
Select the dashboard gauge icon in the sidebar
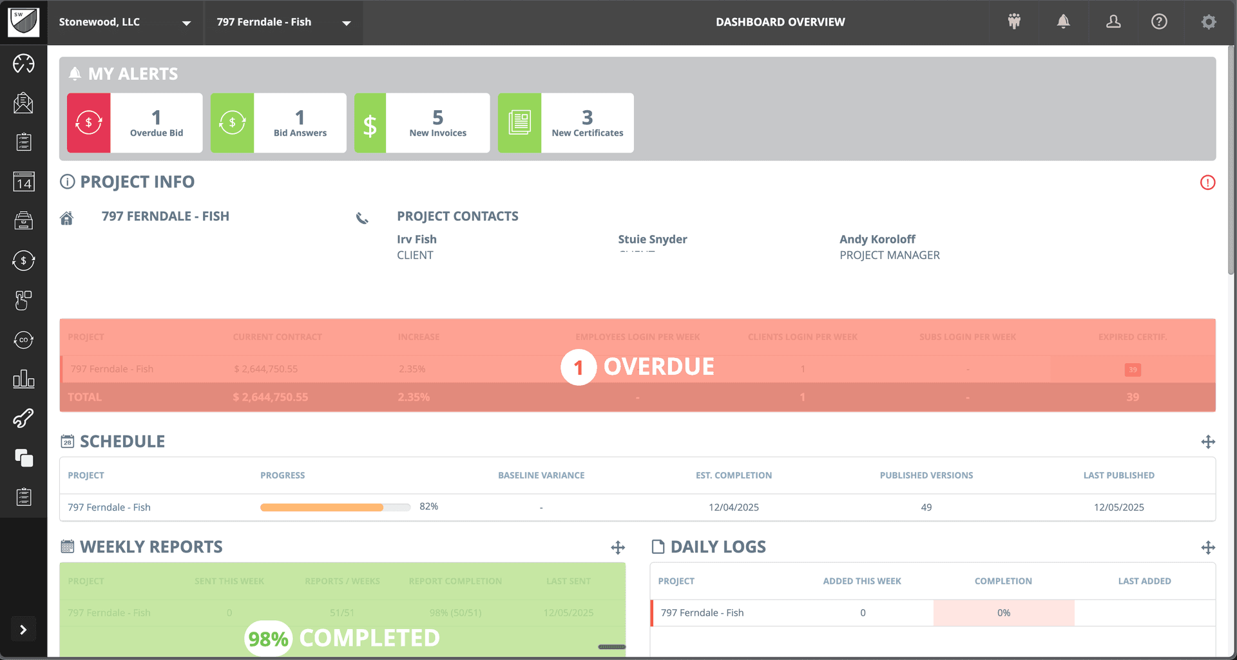[x=23, y=64]
